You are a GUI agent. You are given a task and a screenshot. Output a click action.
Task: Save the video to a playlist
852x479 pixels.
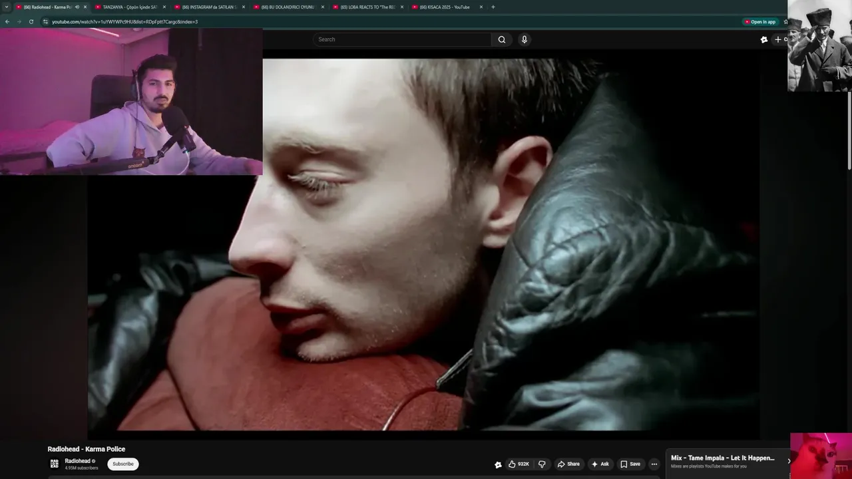click(x=630, y=464)
